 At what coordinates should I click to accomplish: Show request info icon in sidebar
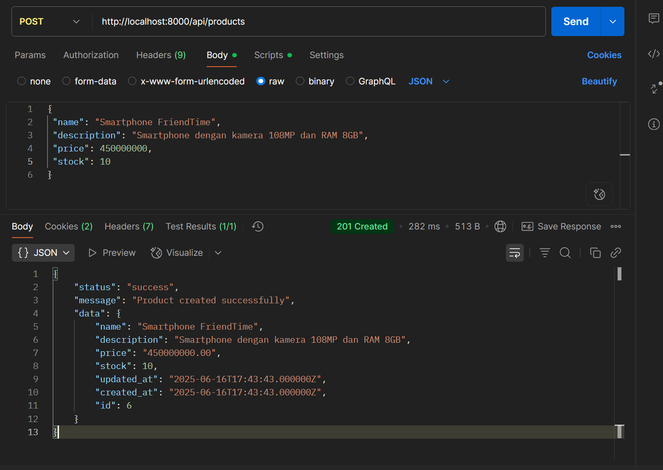[654, 124]
